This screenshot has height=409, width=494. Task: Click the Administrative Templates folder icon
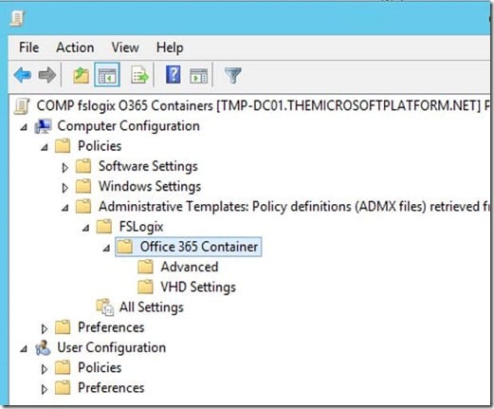click(83, 207)
